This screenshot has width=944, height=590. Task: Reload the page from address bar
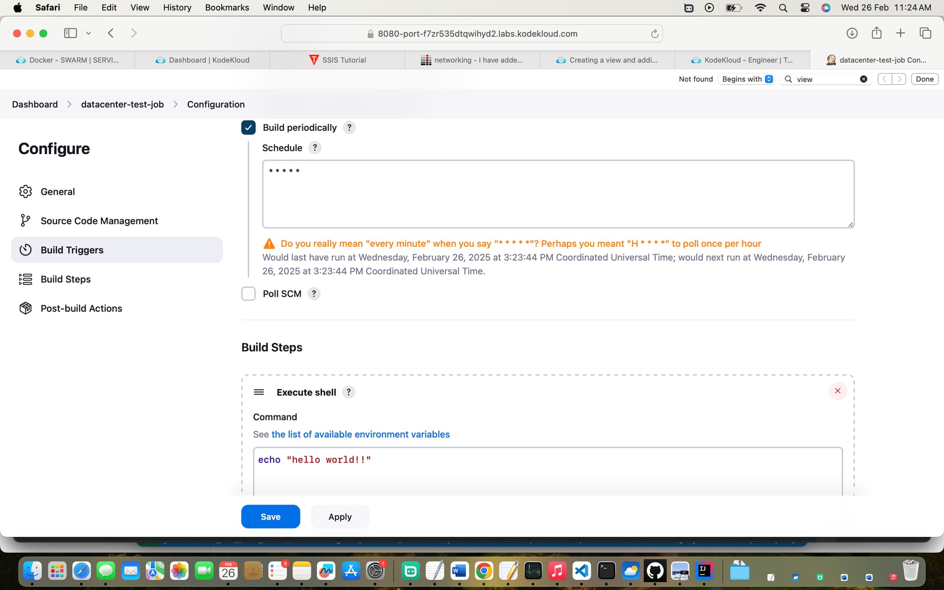(654, 34)
